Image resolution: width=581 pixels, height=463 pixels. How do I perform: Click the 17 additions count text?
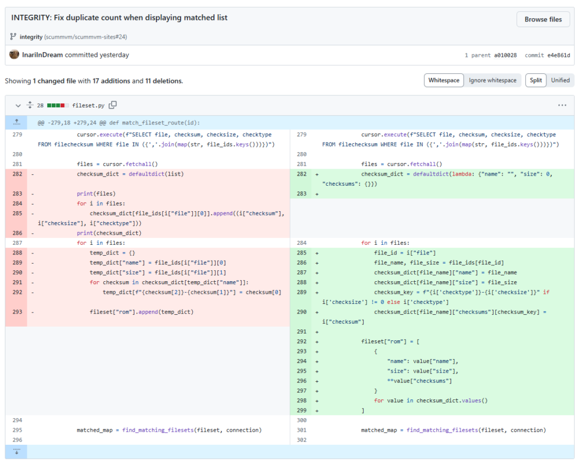[111, 81]
